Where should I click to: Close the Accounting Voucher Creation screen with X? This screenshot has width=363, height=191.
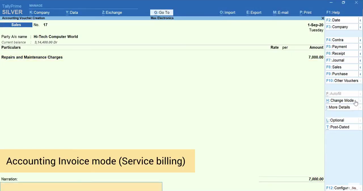click(x=323, y=18)
